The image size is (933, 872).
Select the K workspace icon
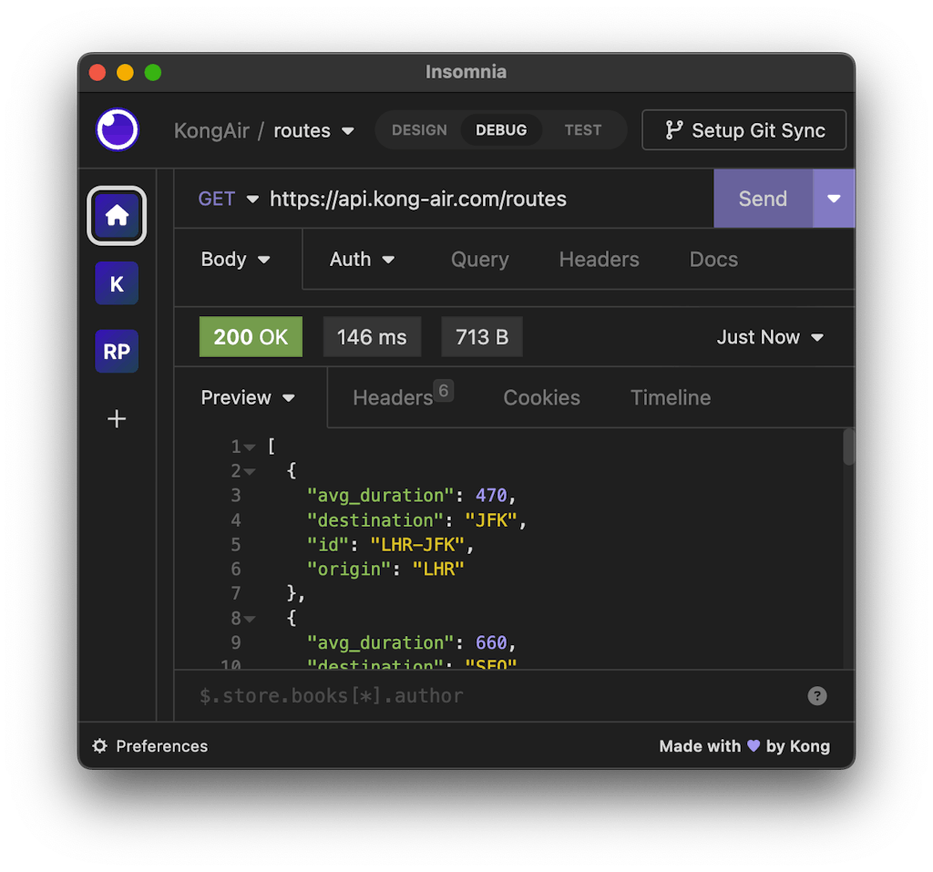117,283
